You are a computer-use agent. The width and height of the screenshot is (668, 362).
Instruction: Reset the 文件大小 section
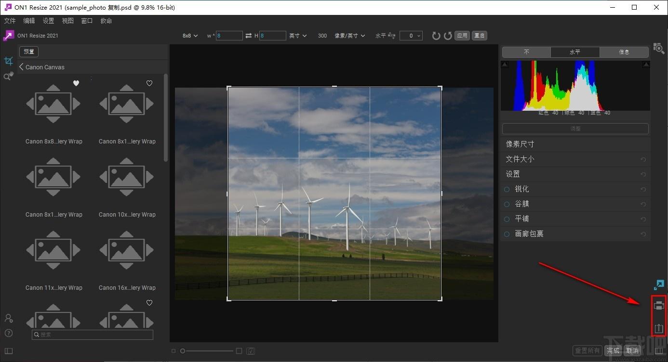coord(643,159)
